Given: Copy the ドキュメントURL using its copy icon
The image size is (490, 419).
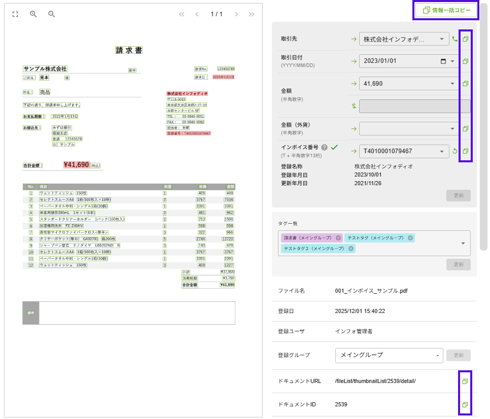Looking at the screenshot, I should (465, 381).
